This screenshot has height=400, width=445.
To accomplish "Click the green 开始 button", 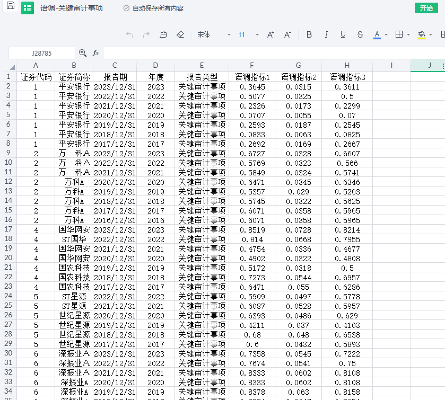I will pyautogui.click(x=426, y=8).
